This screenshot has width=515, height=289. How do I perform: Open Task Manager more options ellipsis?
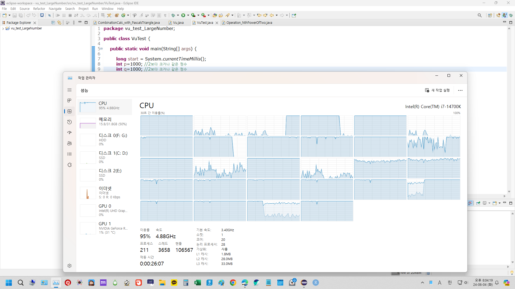coord(460,90)
